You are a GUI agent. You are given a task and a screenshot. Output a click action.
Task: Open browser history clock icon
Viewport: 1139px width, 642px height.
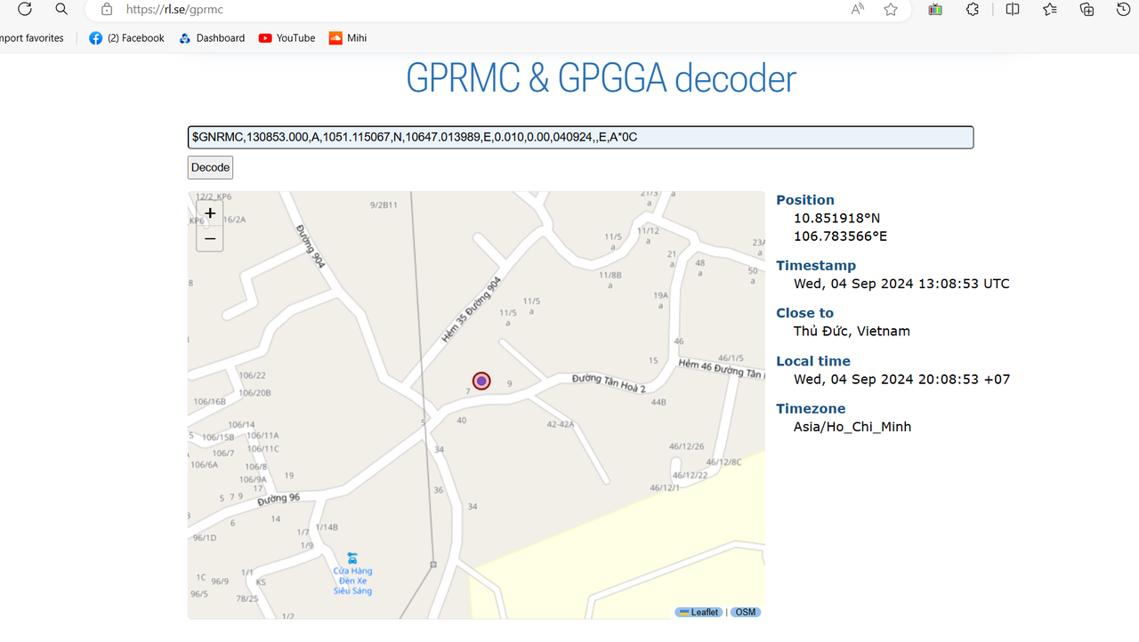pos(1124,9)
